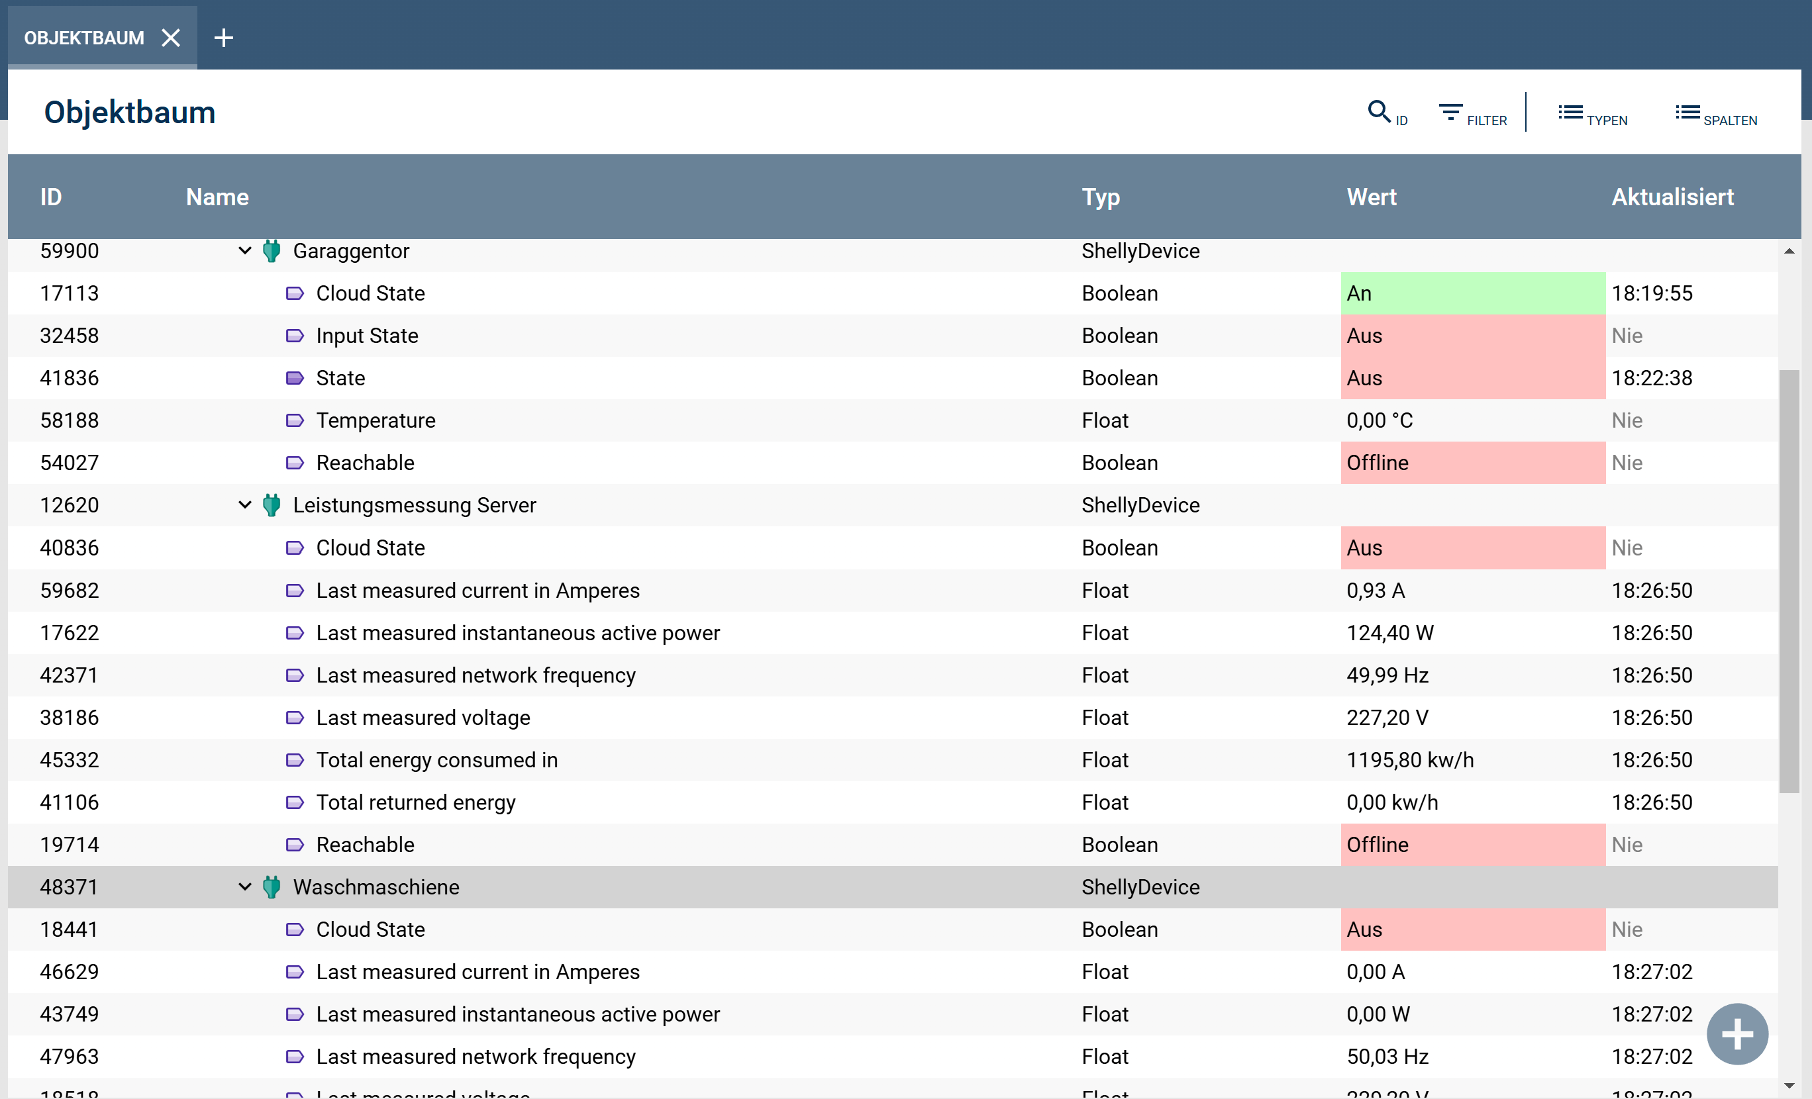Image resolution: width=1812 pixels, height=1099 pixels.
Task: Open the Typen list icon
Action: coord(1570,113)
